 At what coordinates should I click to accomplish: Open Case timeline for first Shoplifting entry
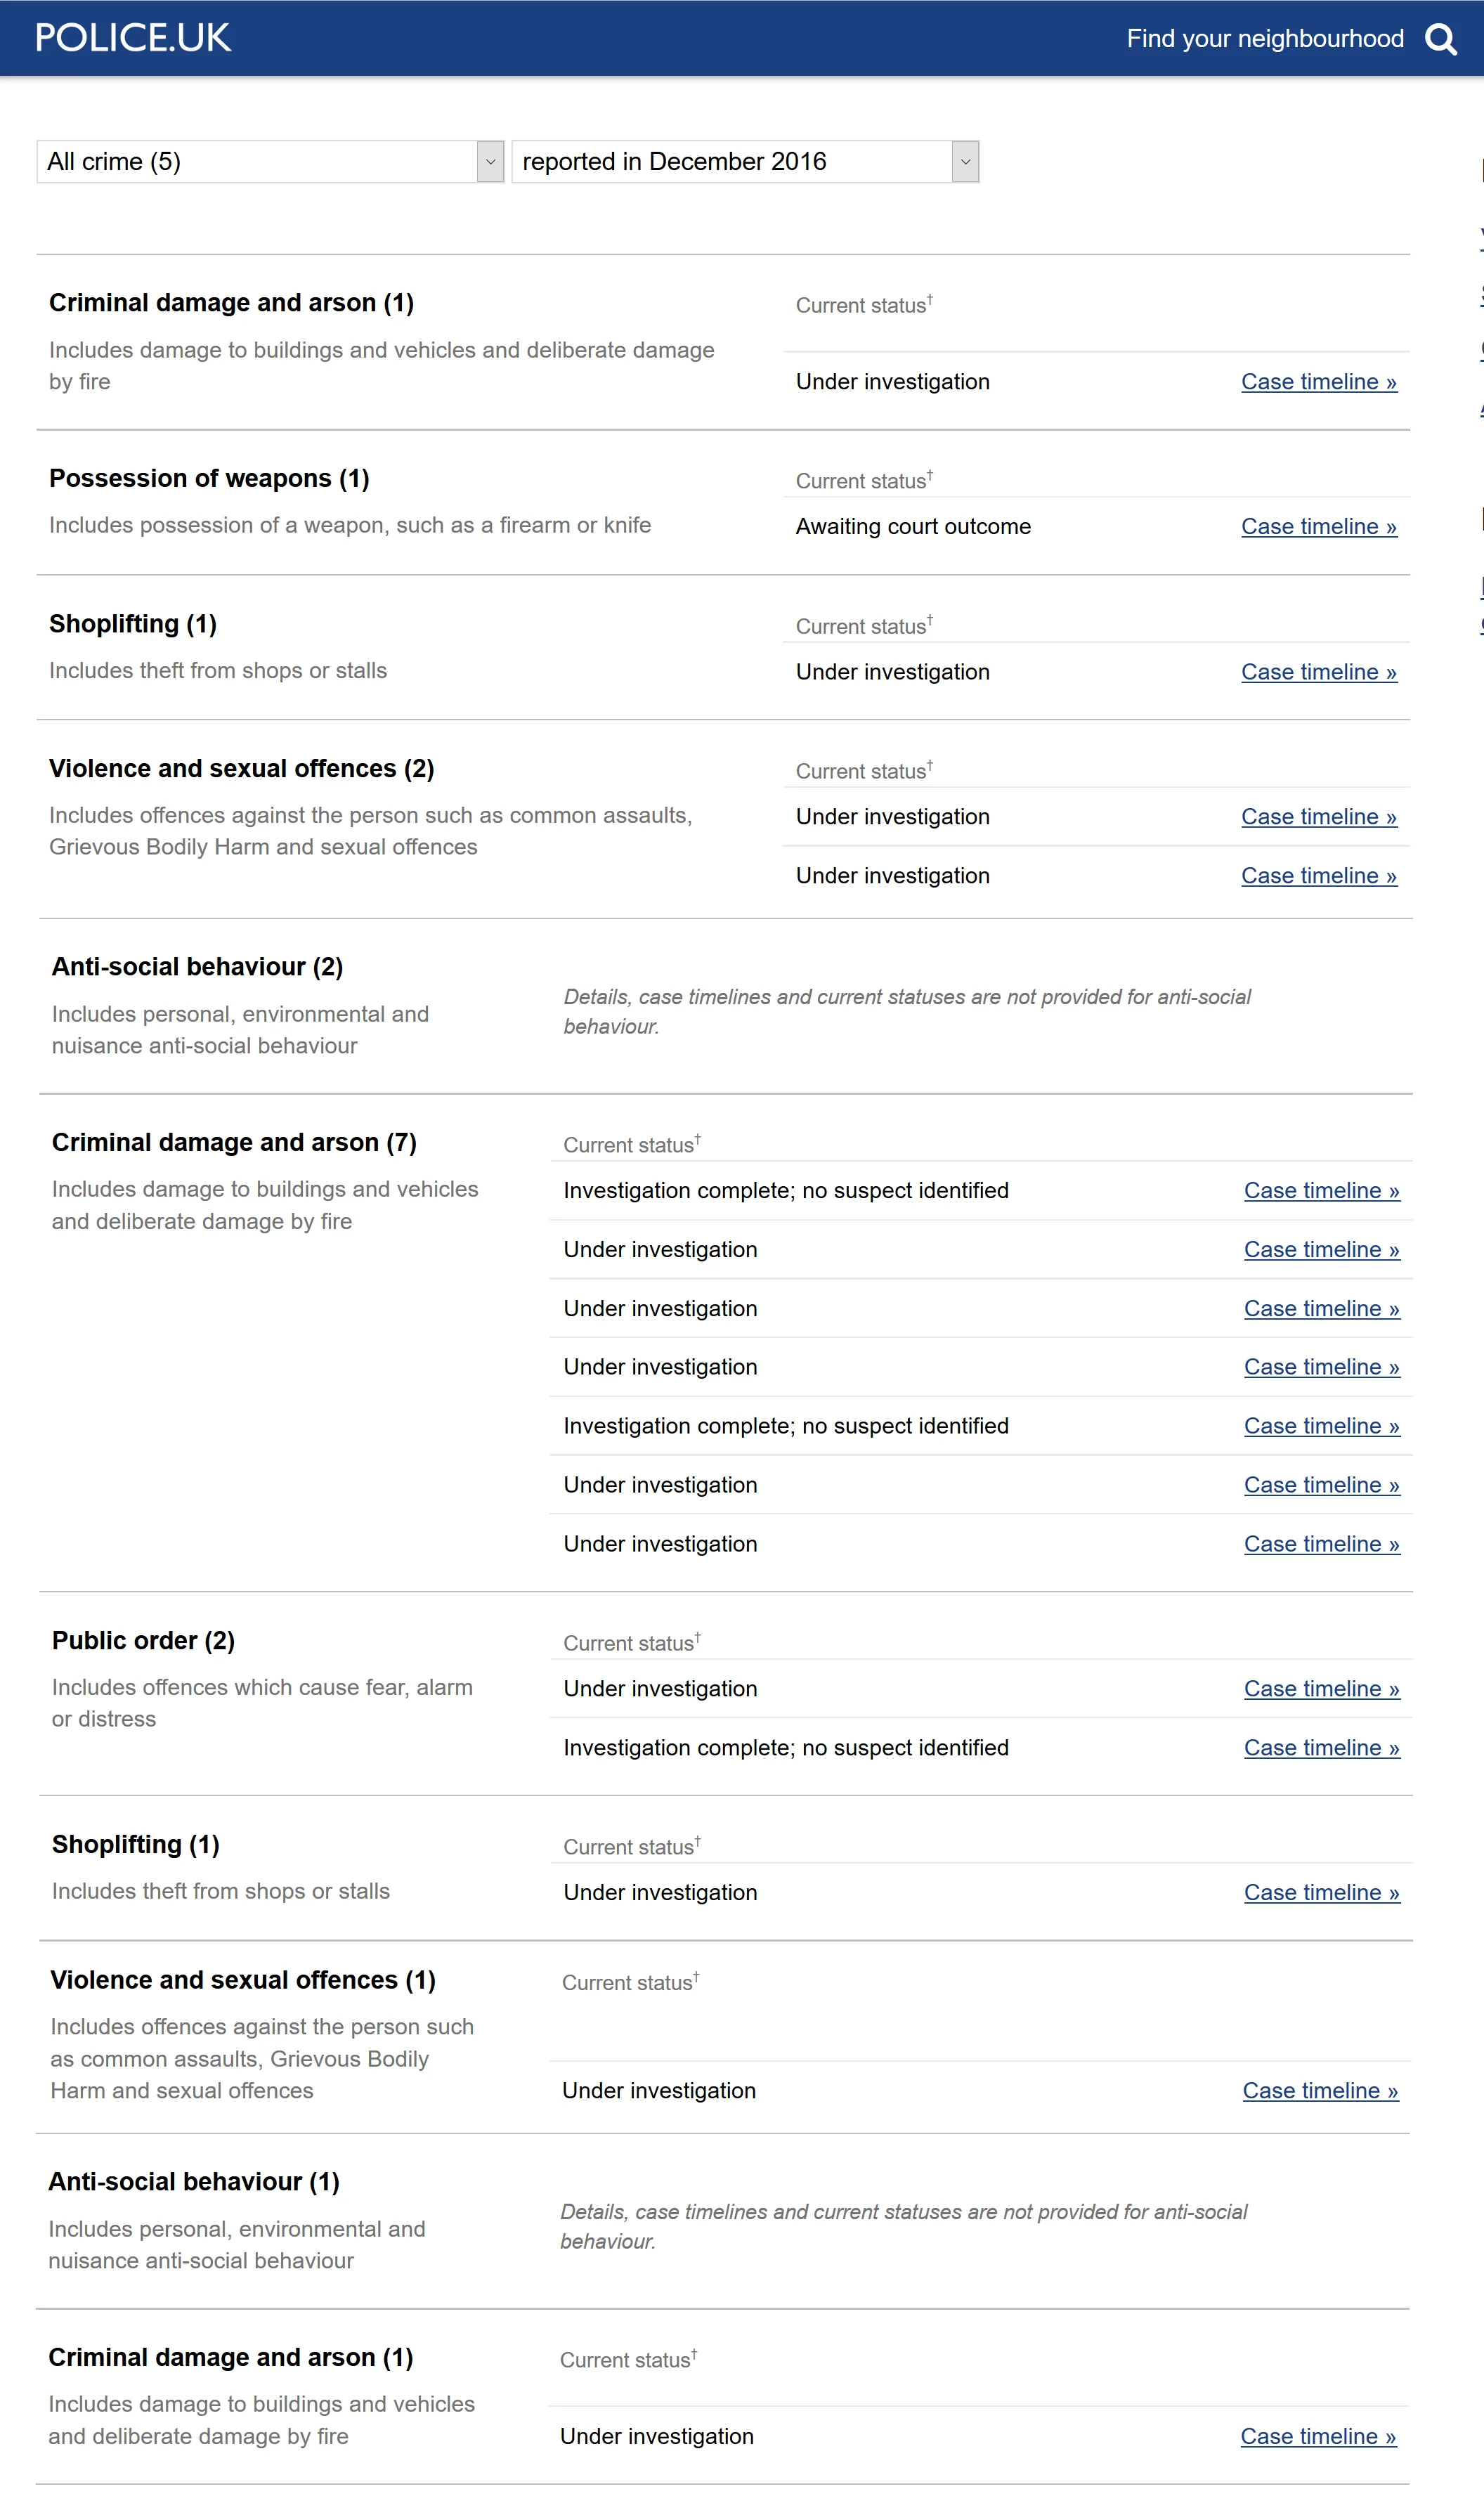1319,672
